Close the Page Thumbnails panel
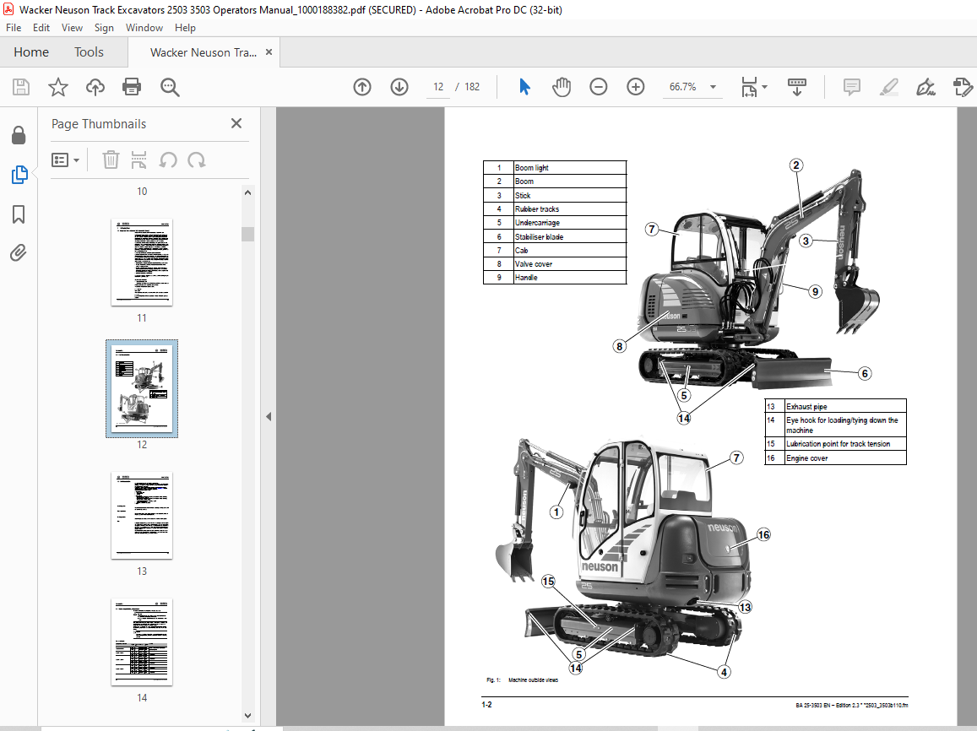The image size is (977, 731). point(236,123)
